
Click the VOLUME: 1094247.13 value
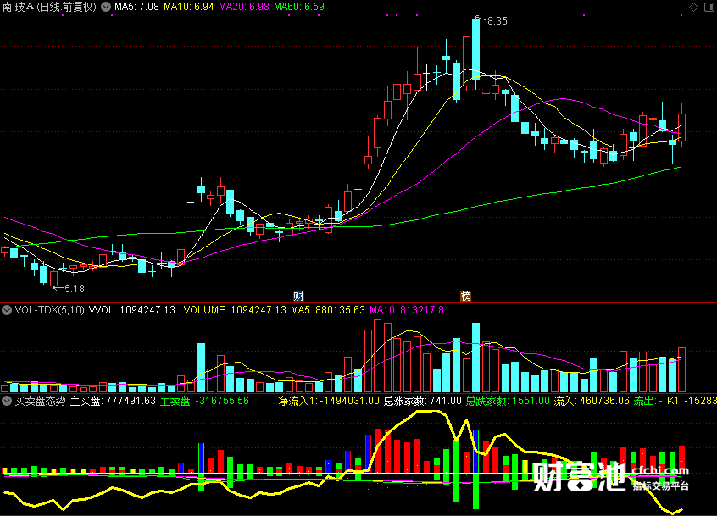(235, 310)
